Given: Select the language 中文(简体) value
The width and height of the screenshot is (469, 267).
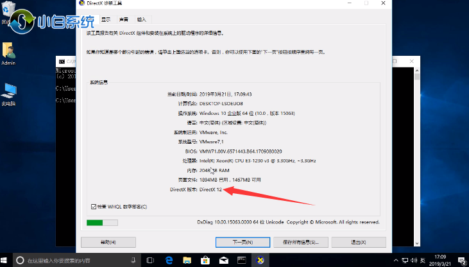Looking at the screenshot, I should click(x=233, y=123).
